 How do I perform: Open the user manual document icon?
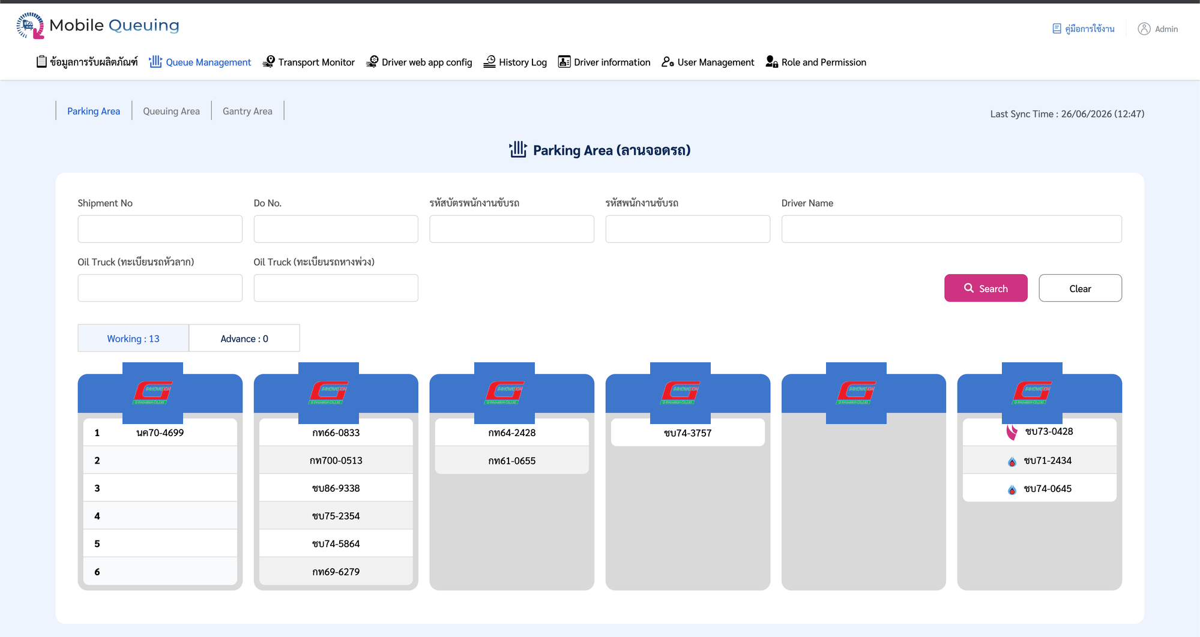(x=1057, y=29)
